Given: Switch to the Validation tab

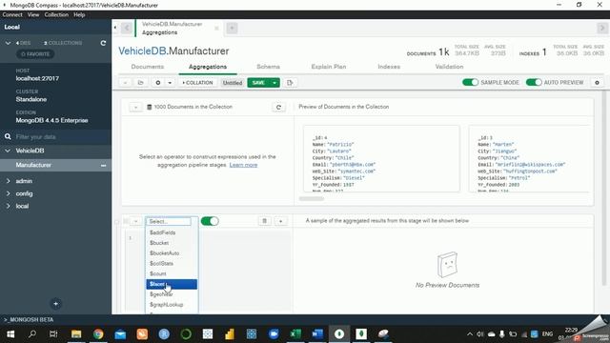Looking at the screenshot, I should [x=449, y=67].
